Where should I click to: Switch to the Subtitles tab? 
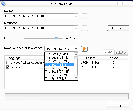(121, 52)
